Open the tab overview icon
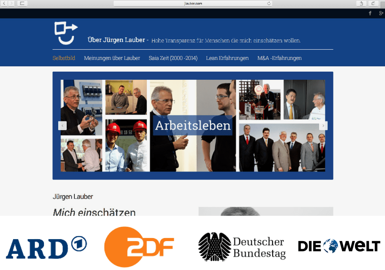The height and width of the screenshot is (270, 385). pos(373,3)
